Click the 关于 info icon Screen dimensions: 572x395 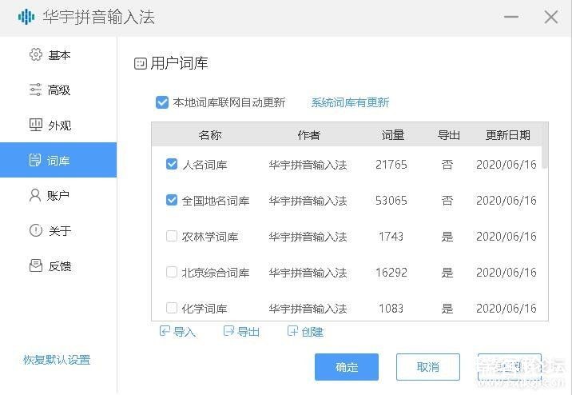tap(35, 230)
